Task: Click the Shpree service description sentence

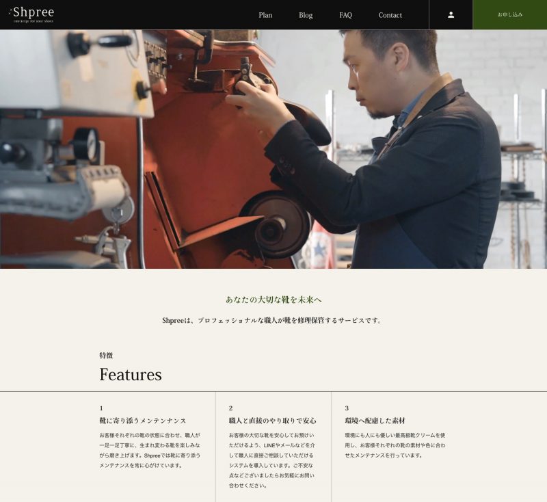Action: (273, 320)
